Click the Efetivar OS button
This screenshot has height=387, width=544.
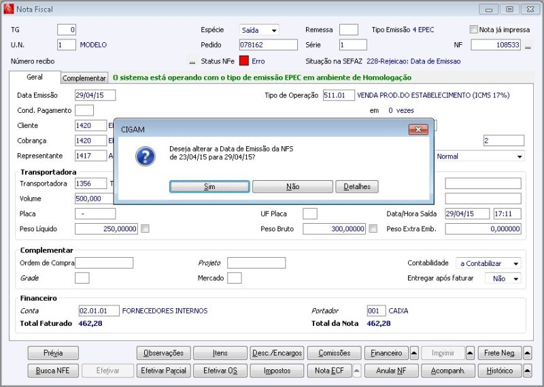(x=220, y=371)
